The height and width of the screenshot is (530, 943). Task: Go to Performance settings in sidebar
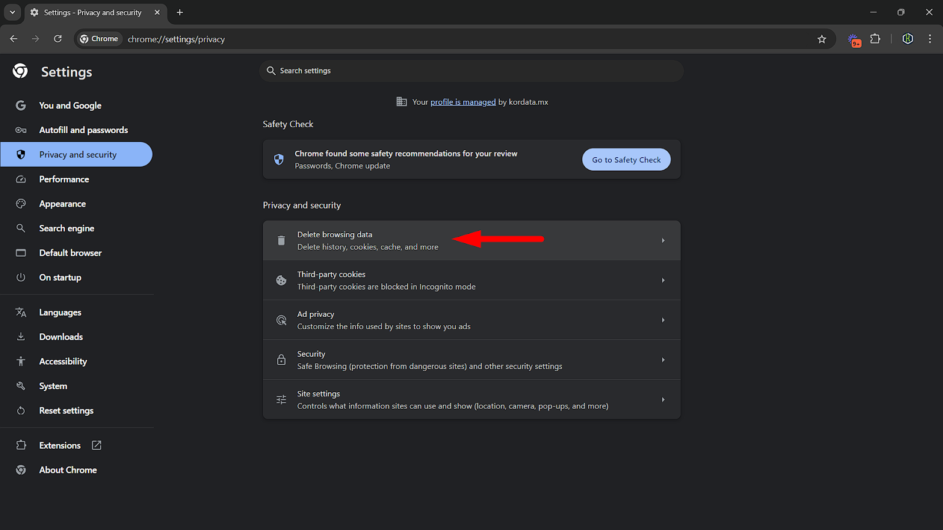tap(64, 179)
